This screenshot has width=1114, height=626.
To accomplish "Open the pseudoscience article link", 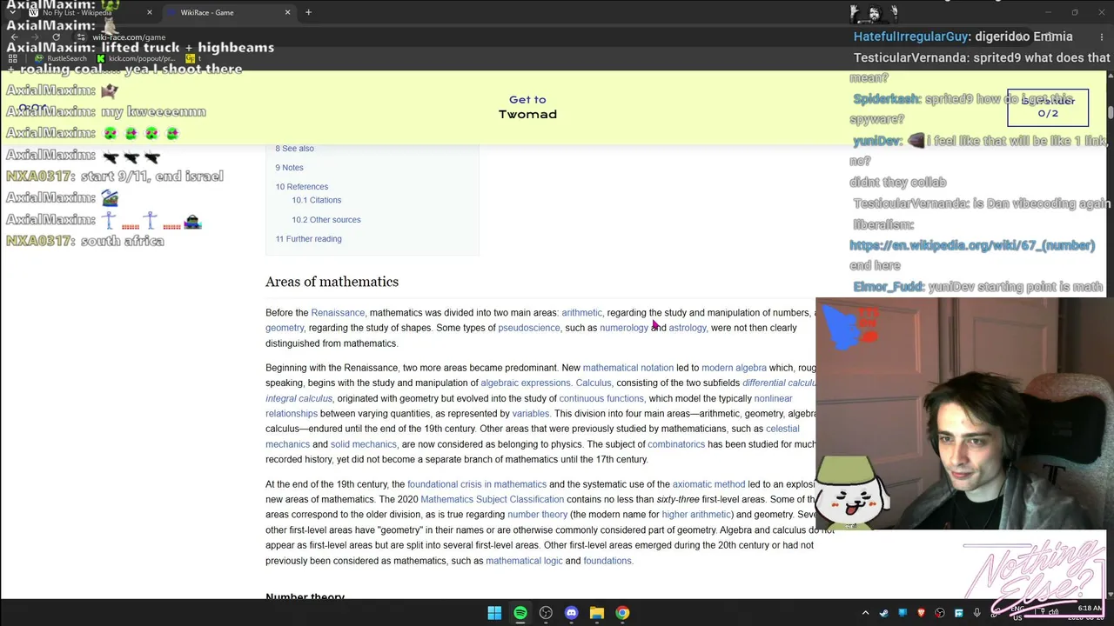I will point(529,328).
